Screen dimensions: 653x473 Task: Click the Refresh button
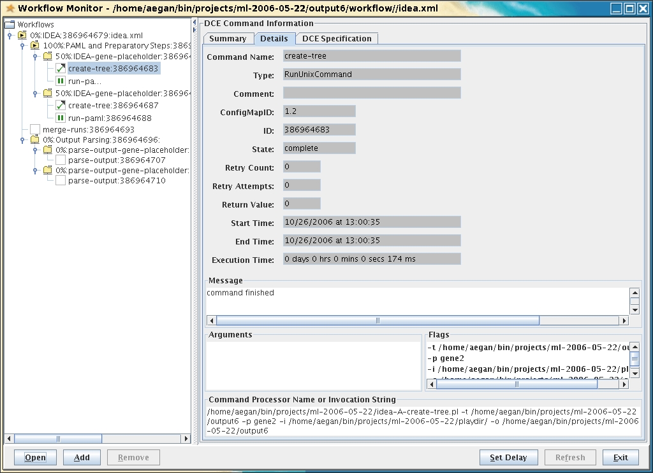coord(570,458)
